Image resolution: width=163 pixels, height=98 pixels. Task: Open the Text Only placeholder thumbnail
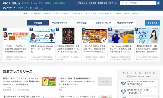pyautogui.click(x=105, y=82)
